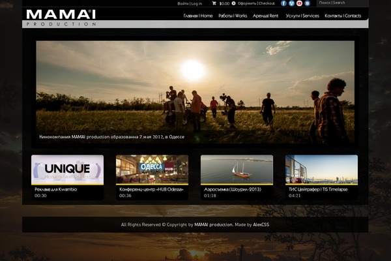Focus the Поиск | Search field
Screen dimensions: 391x261
click(342, 3)
